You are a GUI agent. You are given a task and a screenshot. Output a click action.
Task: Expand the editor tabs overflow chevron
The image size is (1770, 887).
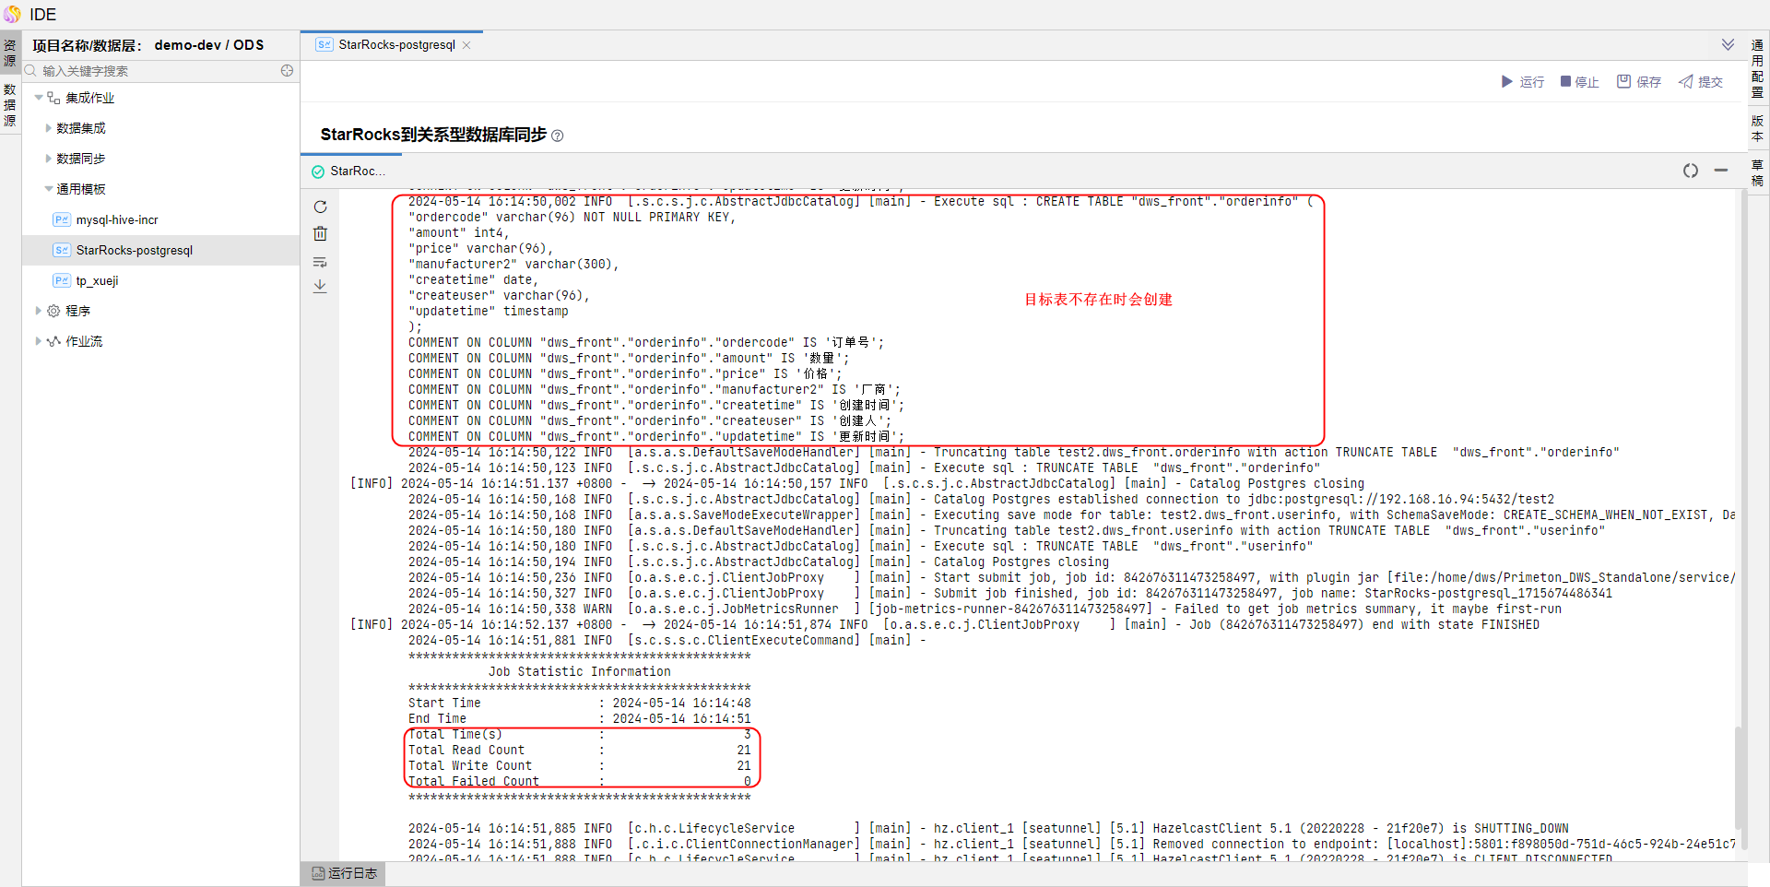1727,45
